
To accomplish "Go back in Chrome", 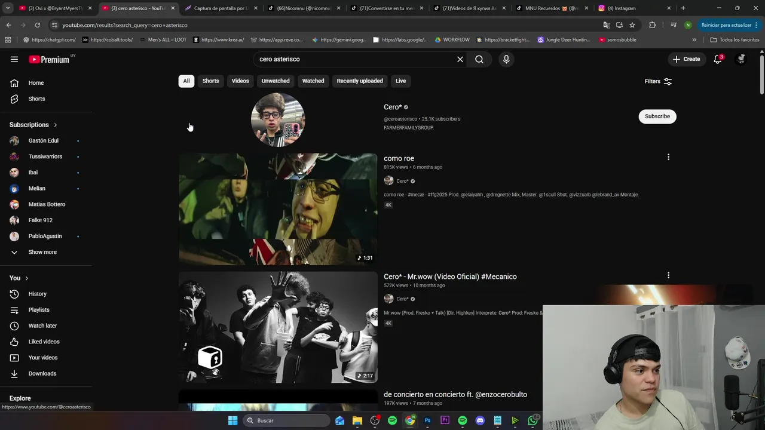I will (x=8, y=25).
